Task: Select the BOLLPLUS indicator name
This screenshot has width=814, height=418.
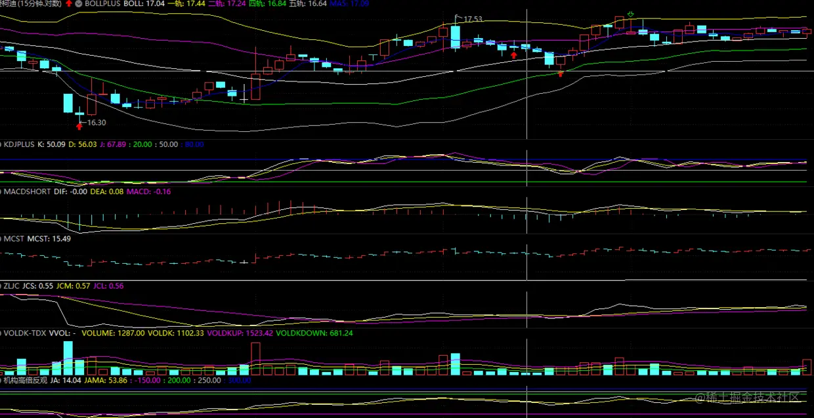Action: [103, 3]
